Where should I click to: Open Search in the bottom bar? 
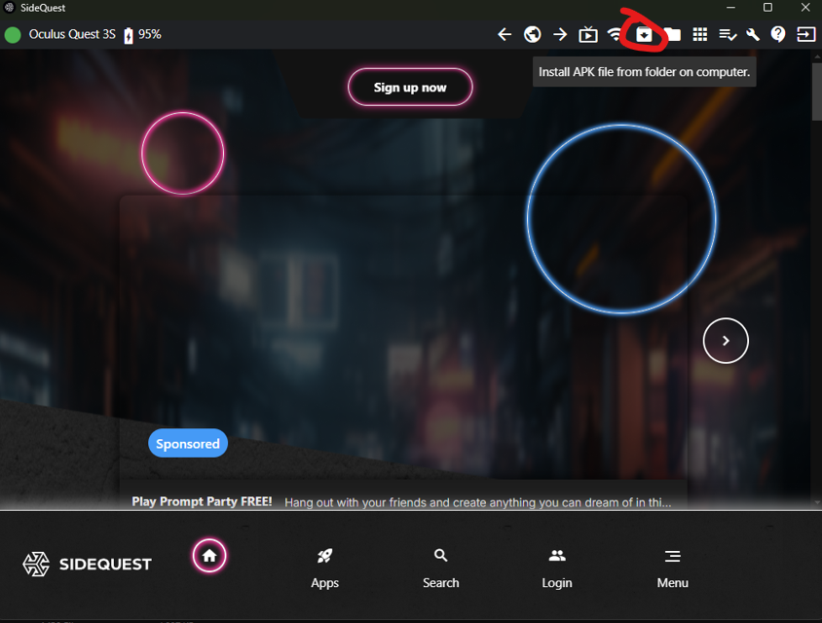coord(441,568)
